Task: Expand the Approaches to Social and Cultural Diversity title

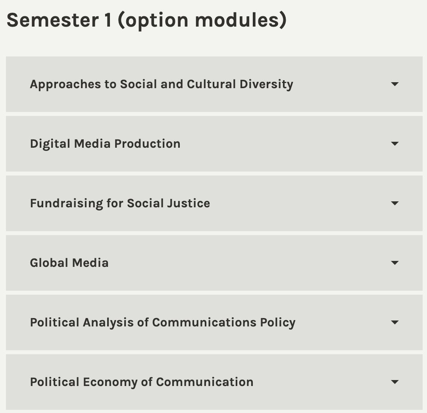Action: click(x=162, y=84)
